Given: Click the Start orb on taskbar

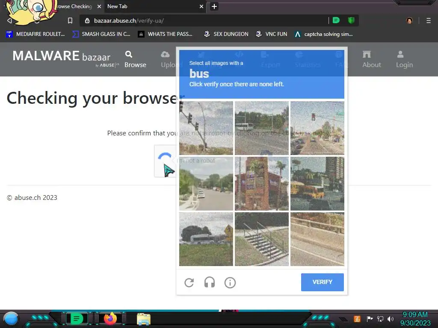Looking at the screenshot, I should 11,319.
